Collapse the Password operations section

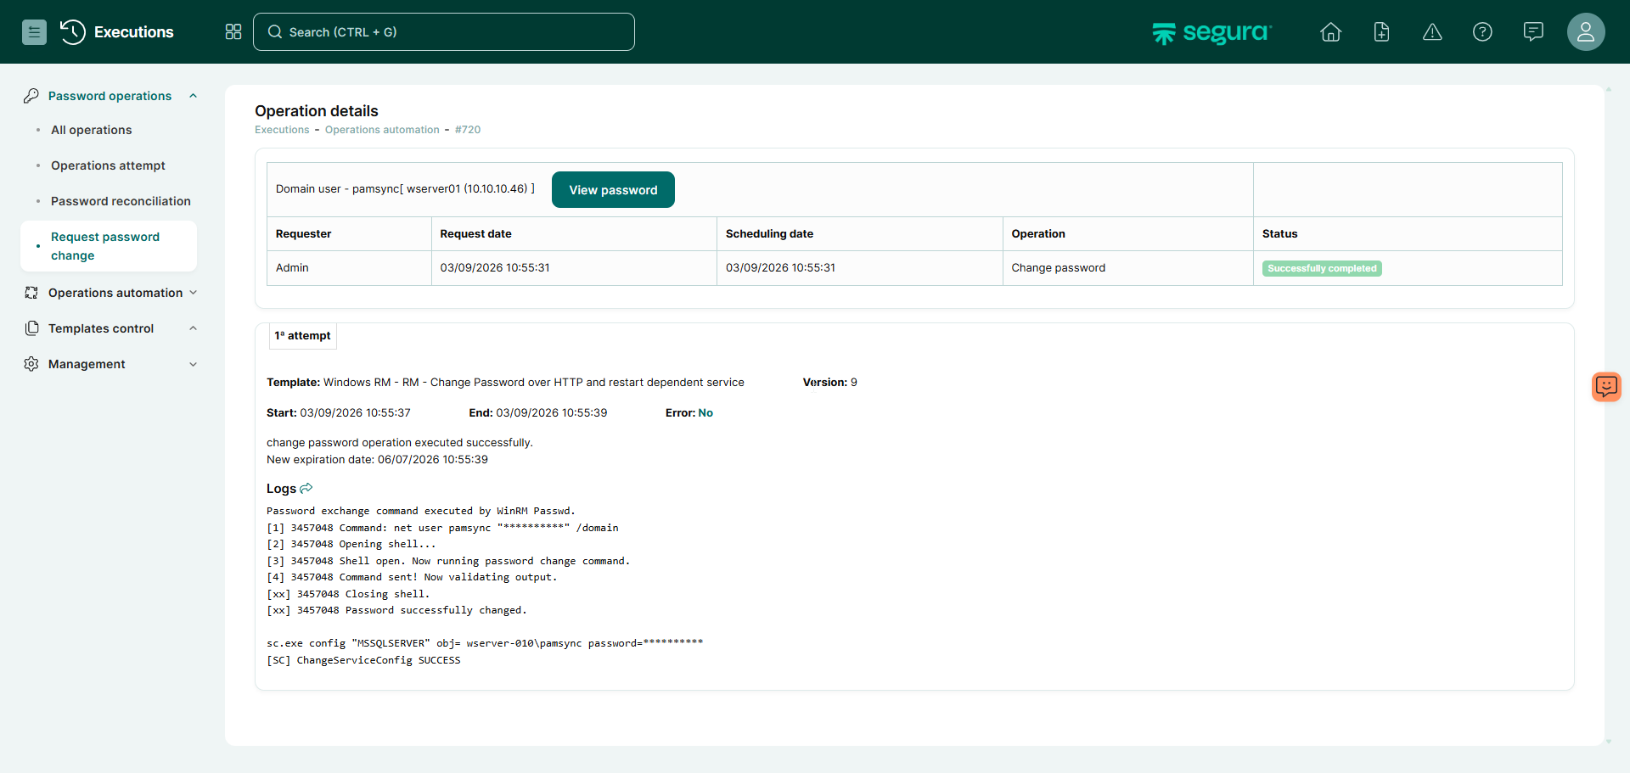[x=193, y=96]
